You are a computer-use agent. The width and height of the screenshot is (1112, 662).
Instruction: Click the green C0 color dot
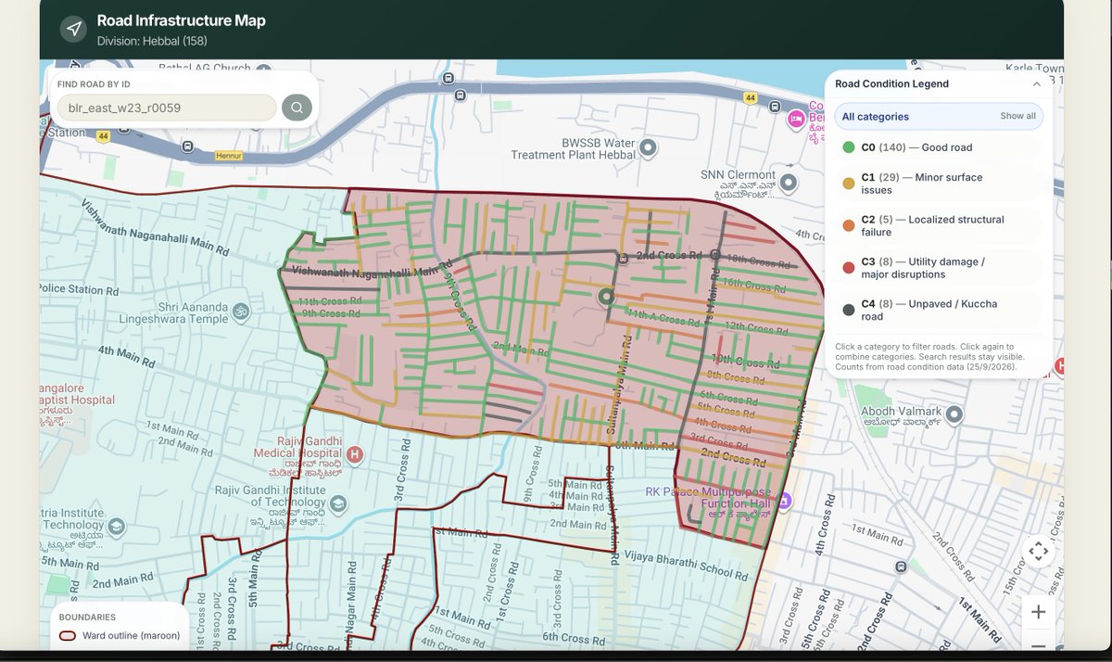848,147
